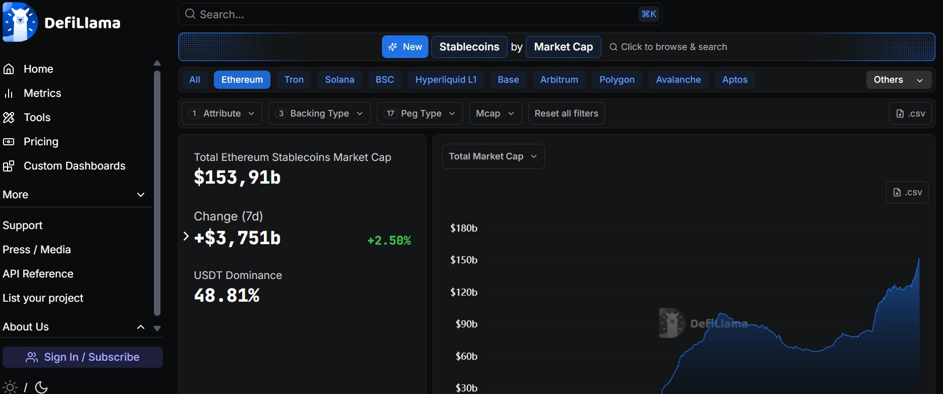Open the Backing Type filter dropdown
Image resolution: width=943 pixels, height=394 pixels.
click(319, 114)
